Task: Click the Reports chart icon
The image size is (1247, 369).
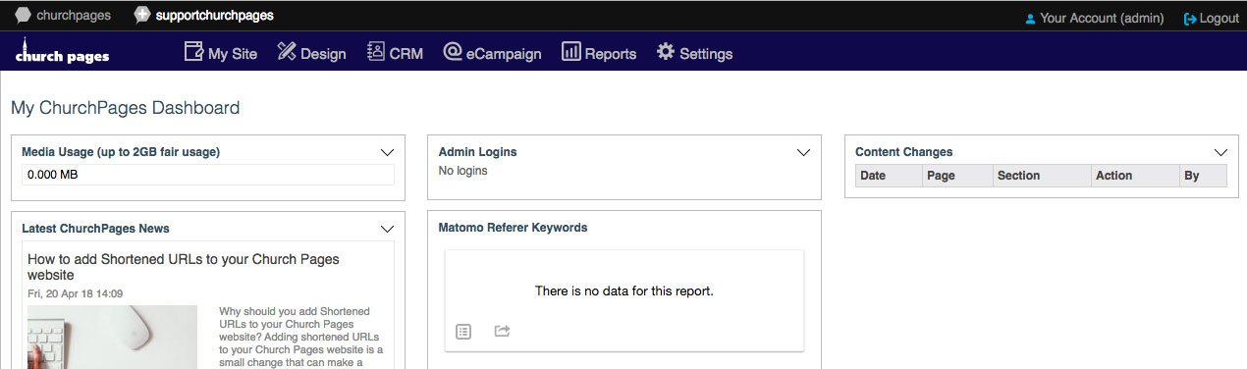Action: (571, 52)
